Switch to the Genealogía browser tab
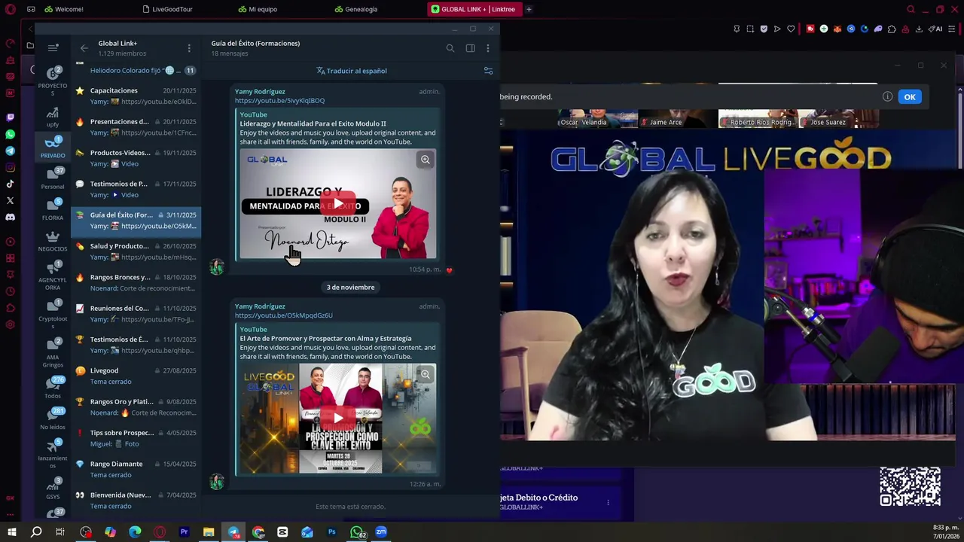Screen dimensions: 964x542 click(355, 9)
